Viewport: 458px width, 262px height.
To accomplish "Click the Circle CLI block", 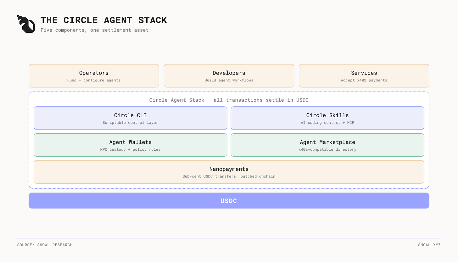I will [x=130, y=118].
